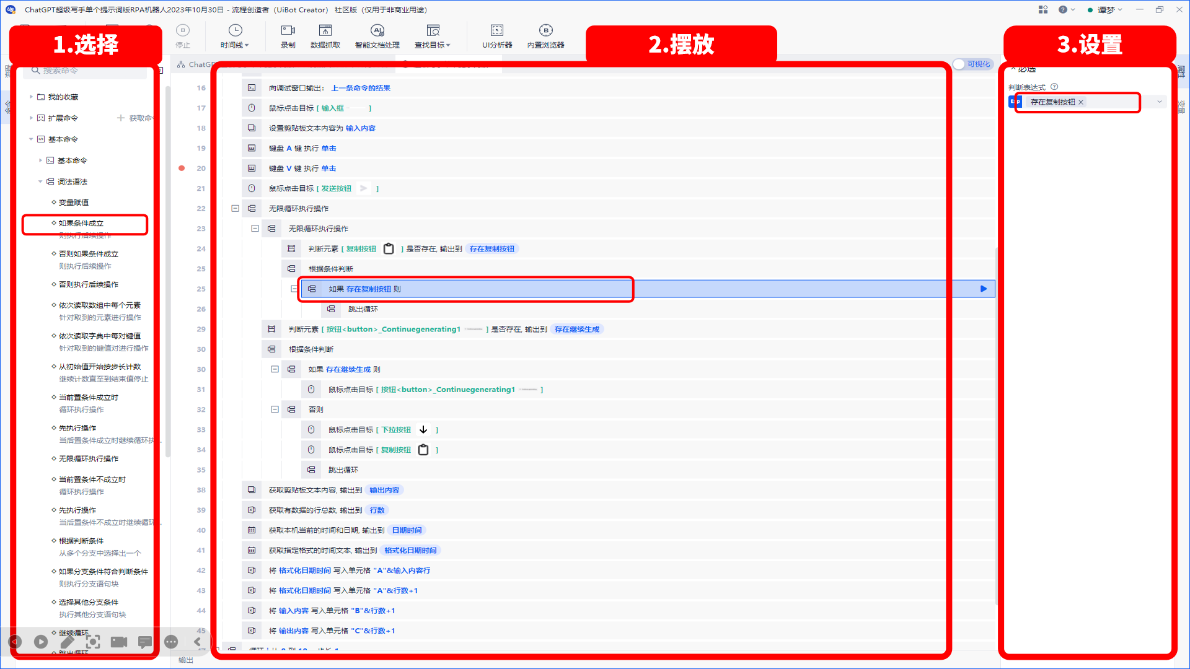1190x669 pixels.
Task: Click the focus capture icon on recorder overlay
Action: pos(93,642)
